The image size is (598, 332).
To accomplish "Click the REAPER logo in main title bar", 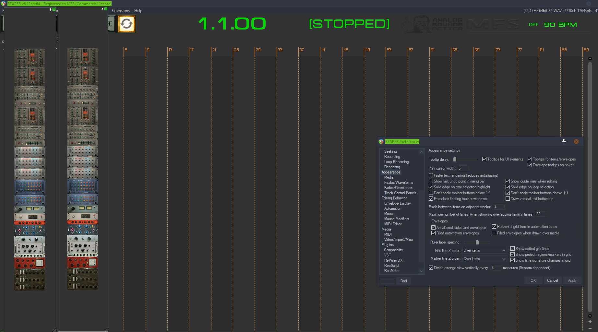I will click(x=4, y=4).
